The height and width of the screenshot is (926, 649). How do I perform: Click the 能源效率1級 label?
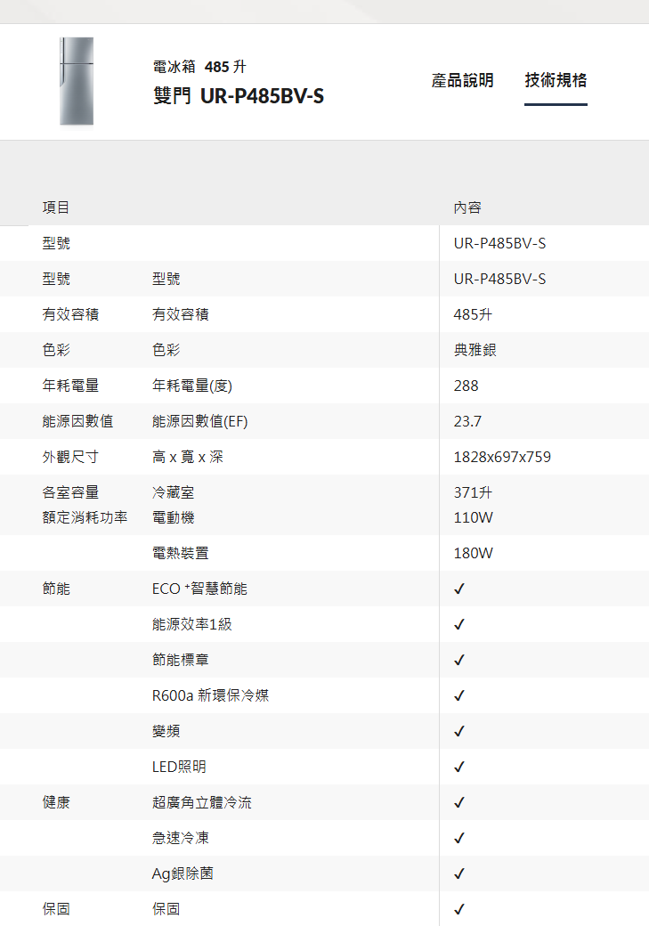192,624
